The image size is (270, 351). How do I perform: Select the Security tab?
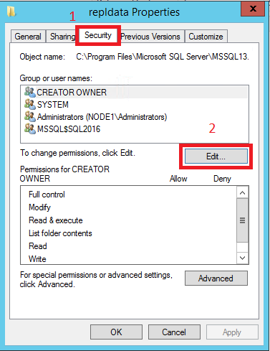coord(98,35)
